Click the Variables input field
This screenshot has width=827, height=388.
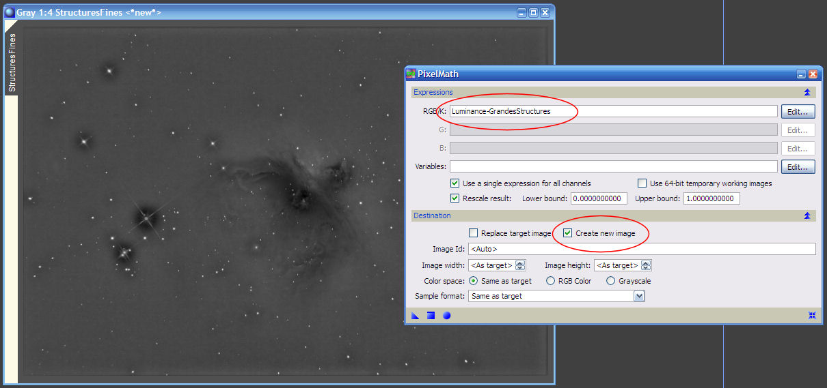[x=614, y=166]
